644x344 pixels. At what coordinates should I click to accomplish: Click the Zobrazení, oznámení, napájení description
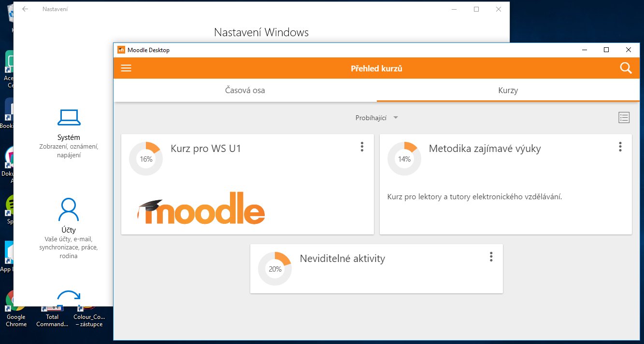[69, 151]
